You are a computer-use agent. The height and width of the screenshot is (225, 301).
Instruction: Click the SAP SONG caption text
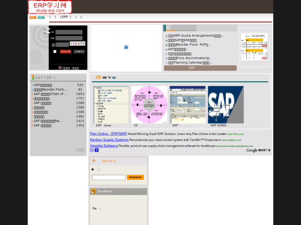pos(220,126)
